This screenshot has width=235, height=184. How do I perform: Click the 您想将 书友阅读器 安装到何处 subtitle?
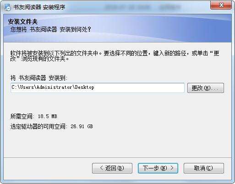pos(51,29)
